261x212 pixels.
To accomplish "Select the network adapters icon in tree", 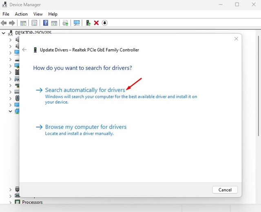I will click(17, 111).
